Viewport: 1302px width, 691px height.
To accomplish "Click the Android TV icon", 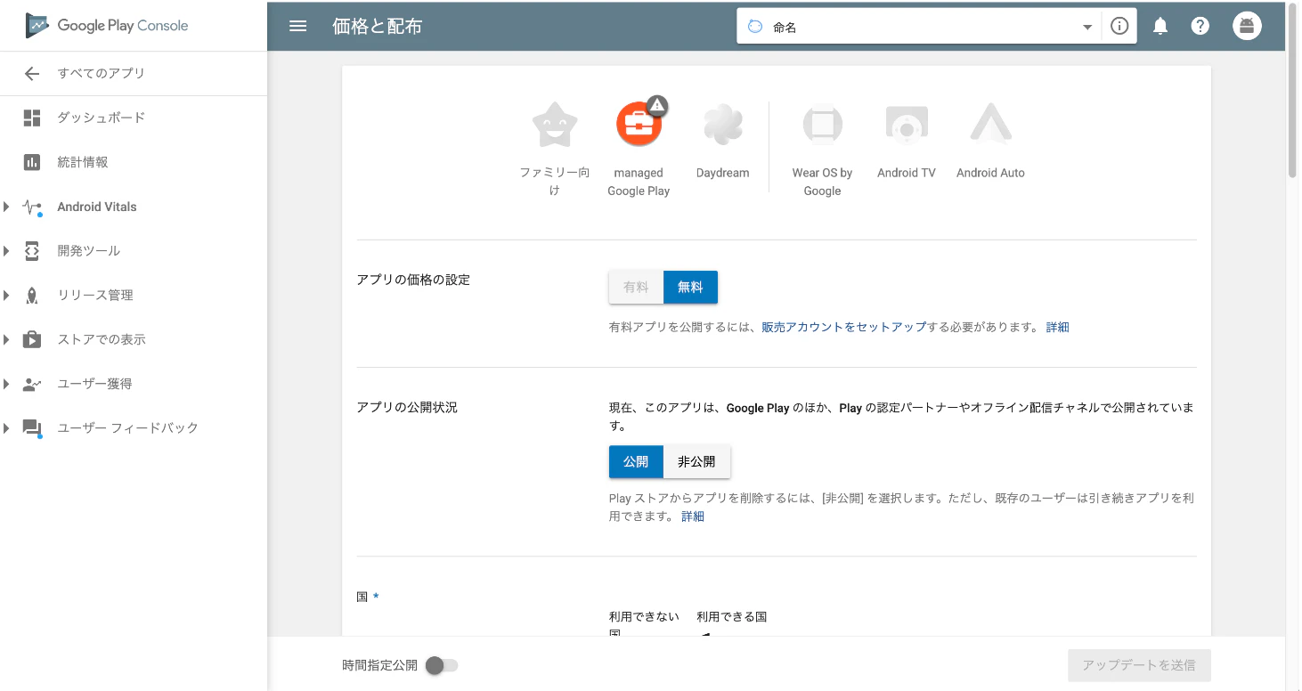I will tap(907, 125).
